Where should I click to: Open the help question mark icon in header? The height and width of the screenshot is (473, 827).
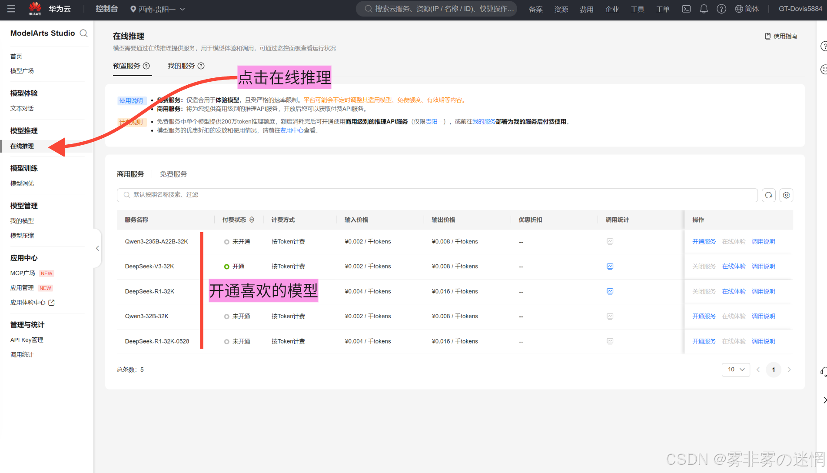coord(721,9)
